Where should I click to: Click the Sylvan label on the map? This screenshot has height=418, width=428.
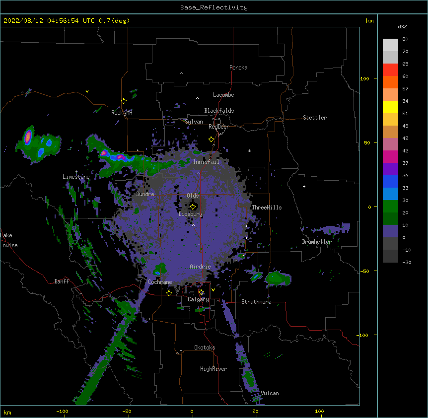coord(194,122)
